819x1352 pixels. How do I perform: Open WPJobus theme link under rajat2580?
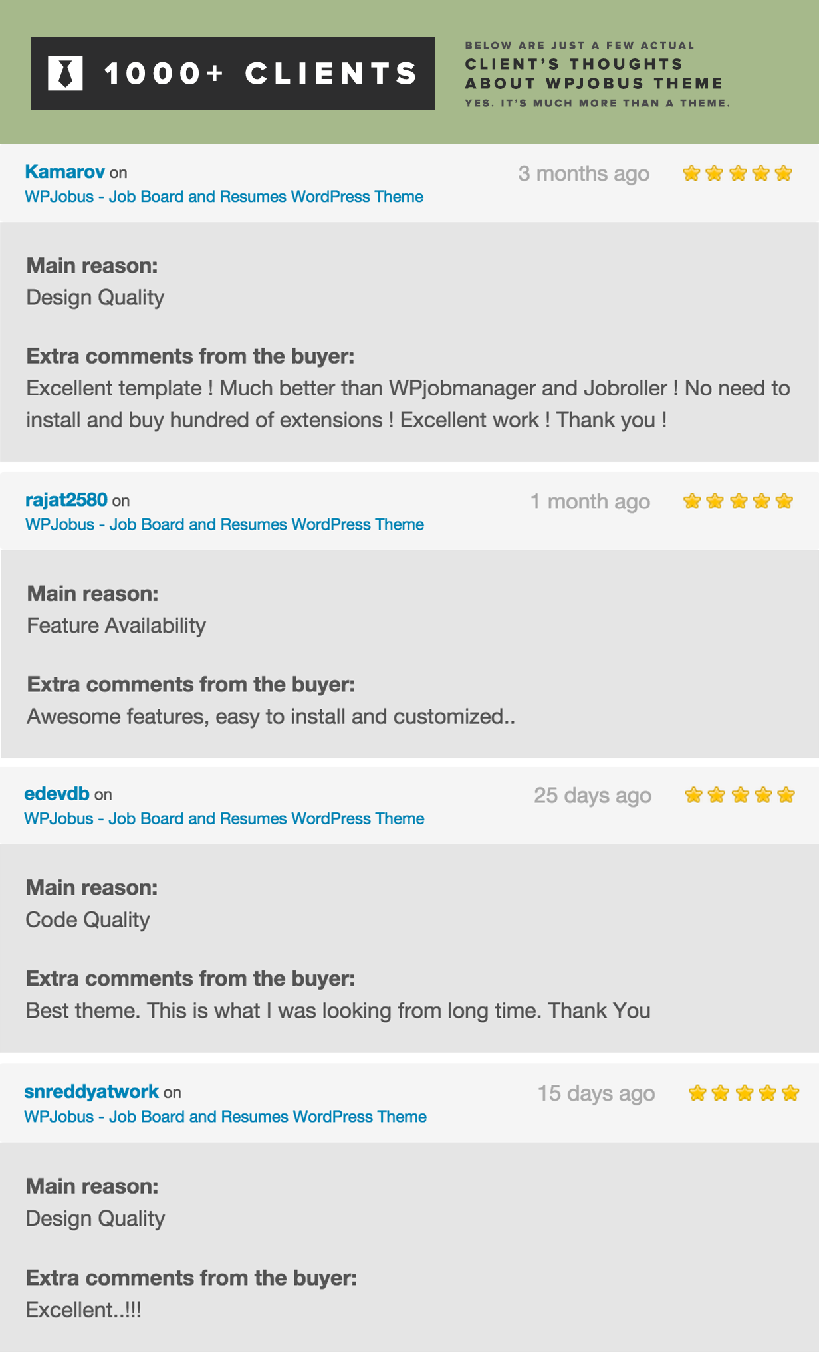(225, 524)
